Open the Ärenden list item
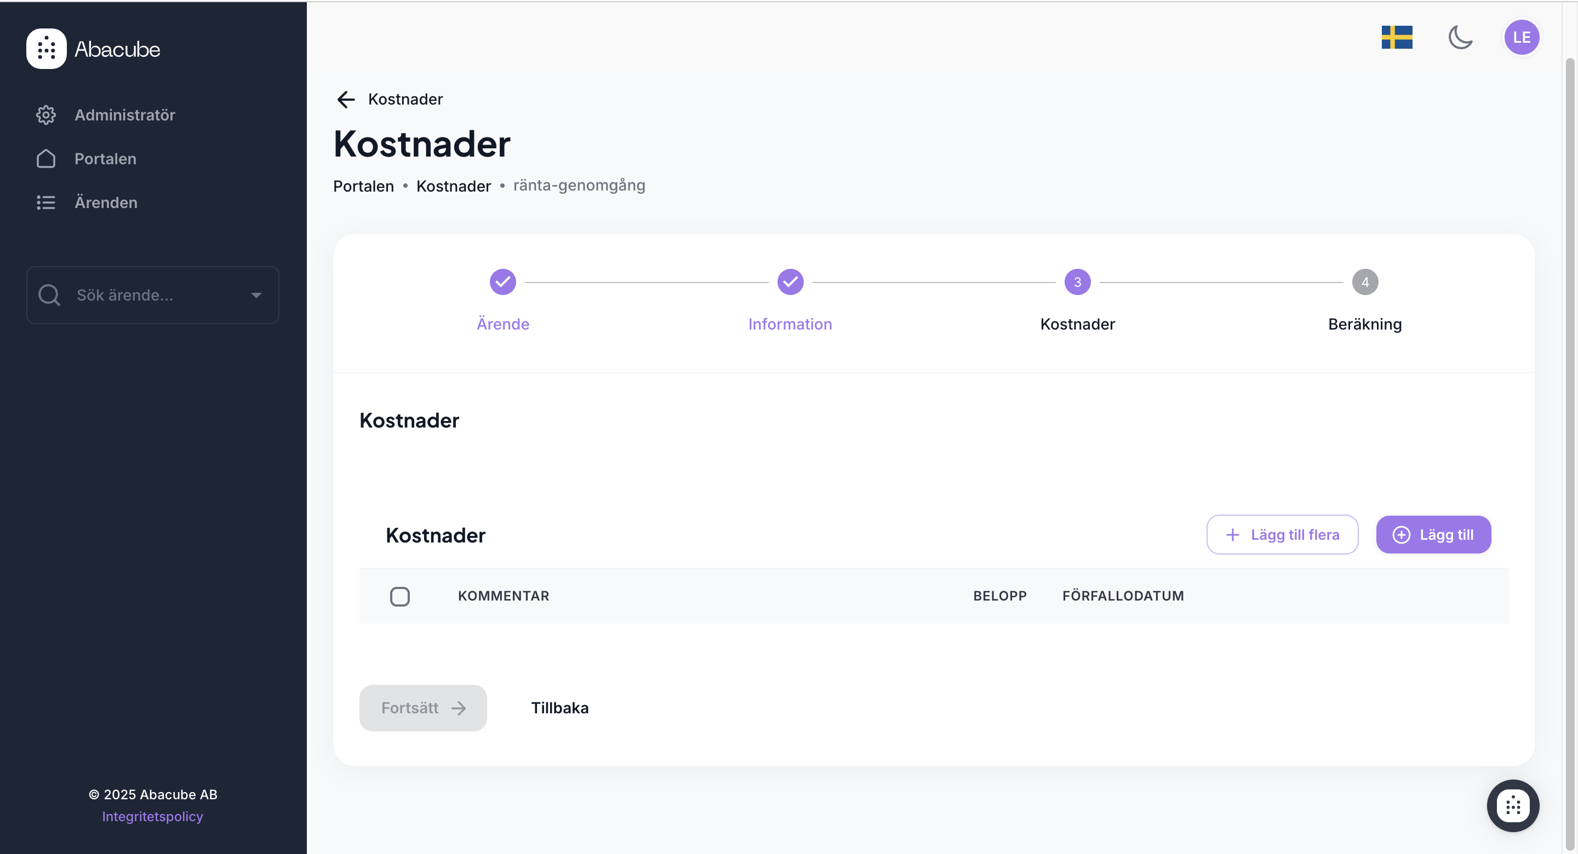 click(x=105, y=203)
